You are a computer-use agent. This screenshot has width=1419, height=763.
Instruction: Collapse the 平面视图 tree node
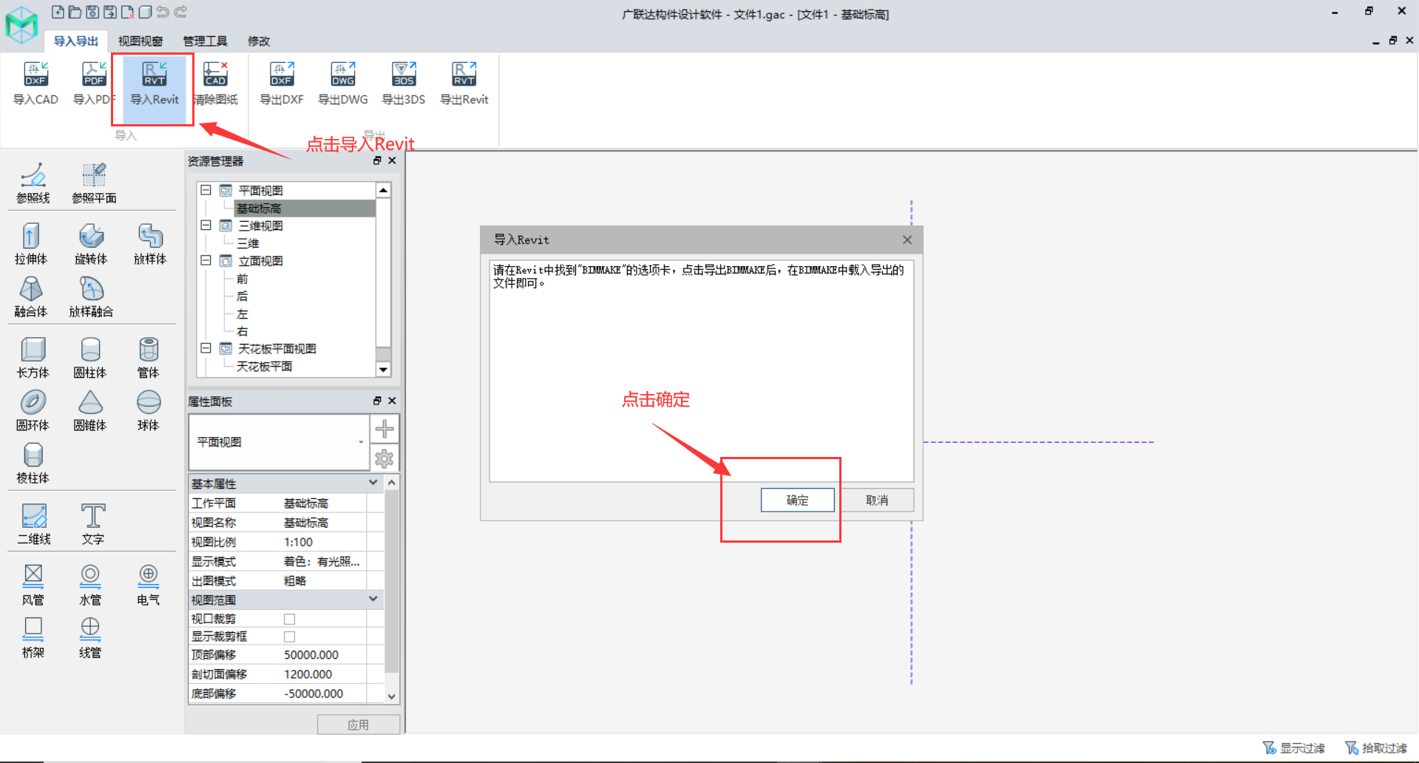[x=206, y=190]
